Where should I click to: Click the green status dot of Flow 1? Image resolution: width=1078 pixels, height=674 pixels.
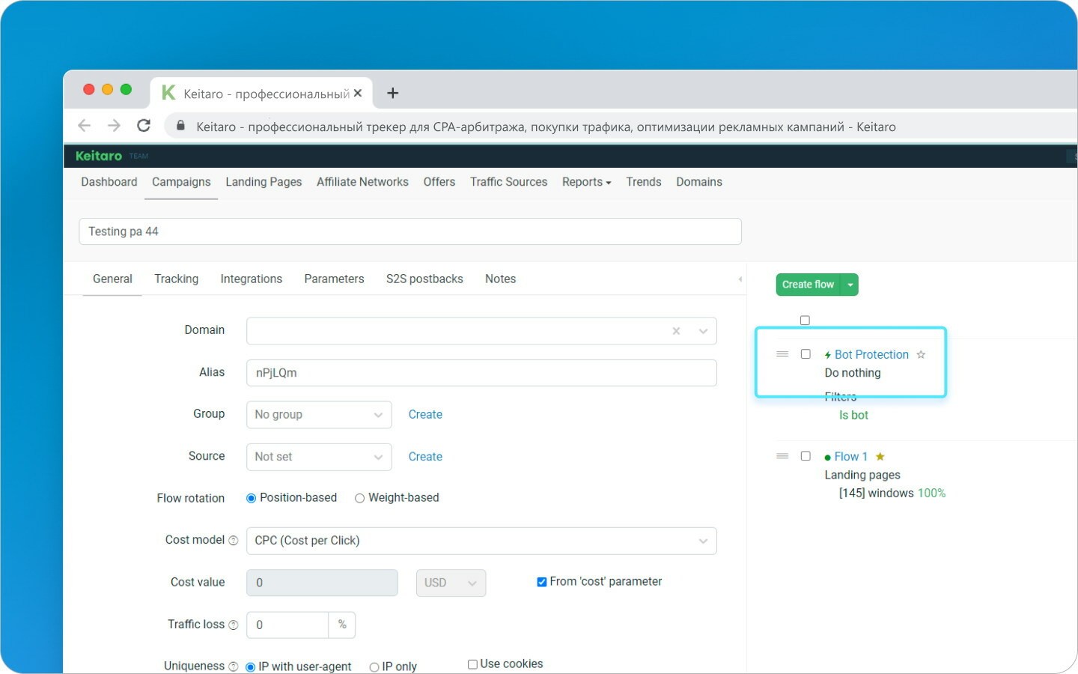tap(827, 458)
